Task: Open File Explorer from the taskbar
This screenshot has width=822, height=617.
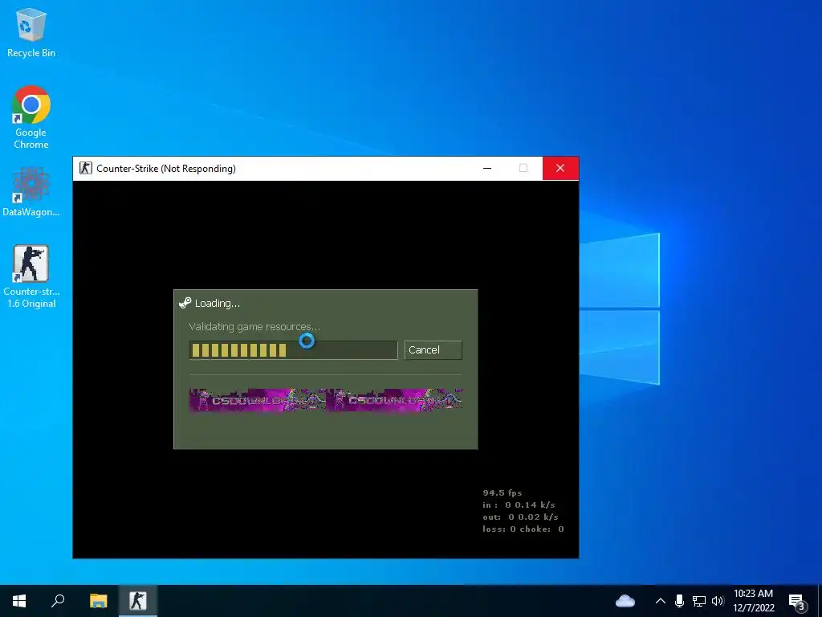Action: coord(98,601)
